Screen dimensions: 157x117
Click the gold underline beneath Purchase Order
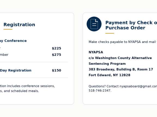[110, 33]
